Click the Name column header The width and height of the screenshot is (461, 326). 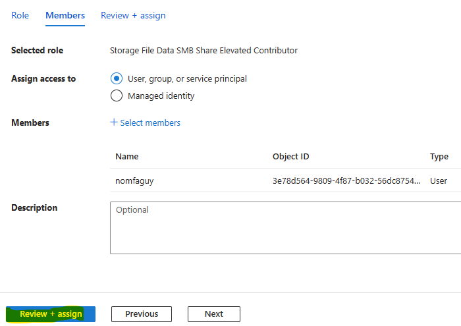(126, 156)
